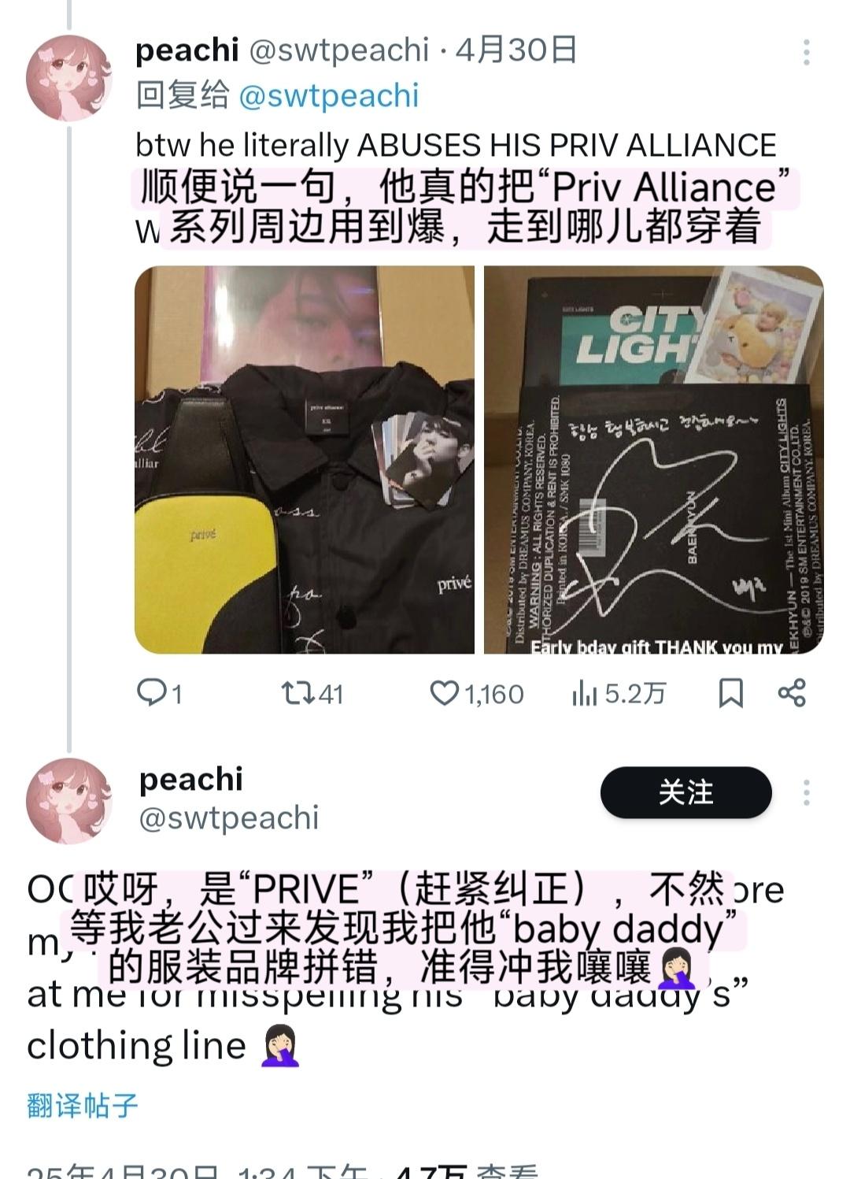Open peachi avatar on the second post

coord(69,801)
